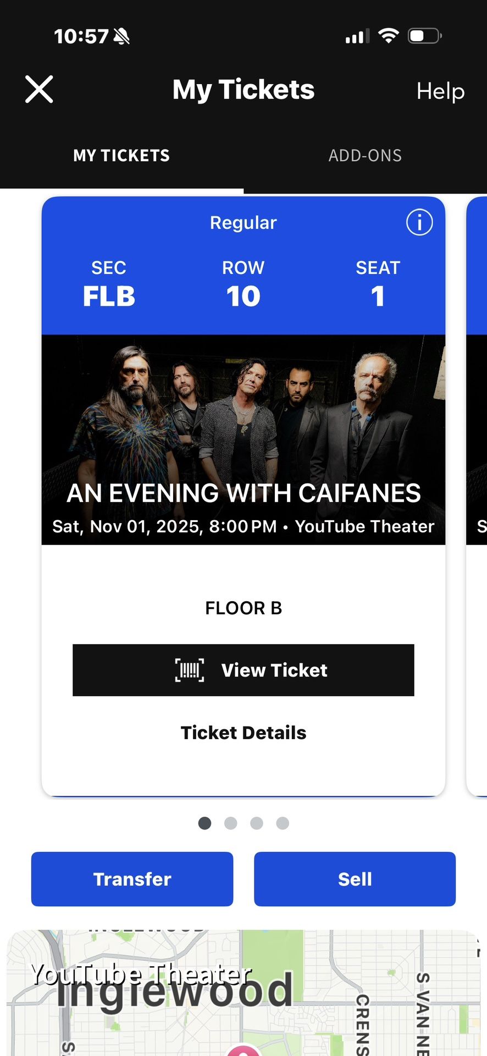Image resolution: width=487 pixels, height=1056 pixels.
Task: Tap the first page indicator dot
Action: [x=204, y=823]
